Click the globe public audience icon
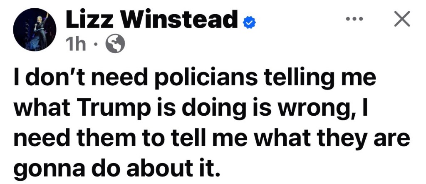Viewport: 426px width, 184px height. click(115, 45)
